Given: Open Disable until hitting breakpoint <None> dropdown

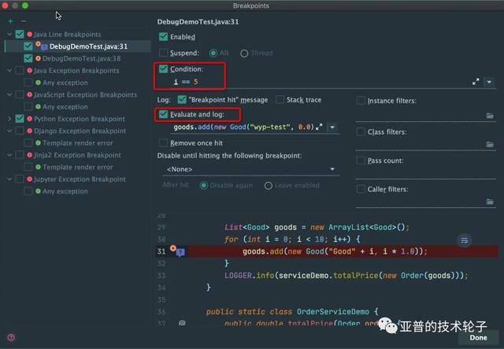Looking at the screenshot, I should coord(250,169).
